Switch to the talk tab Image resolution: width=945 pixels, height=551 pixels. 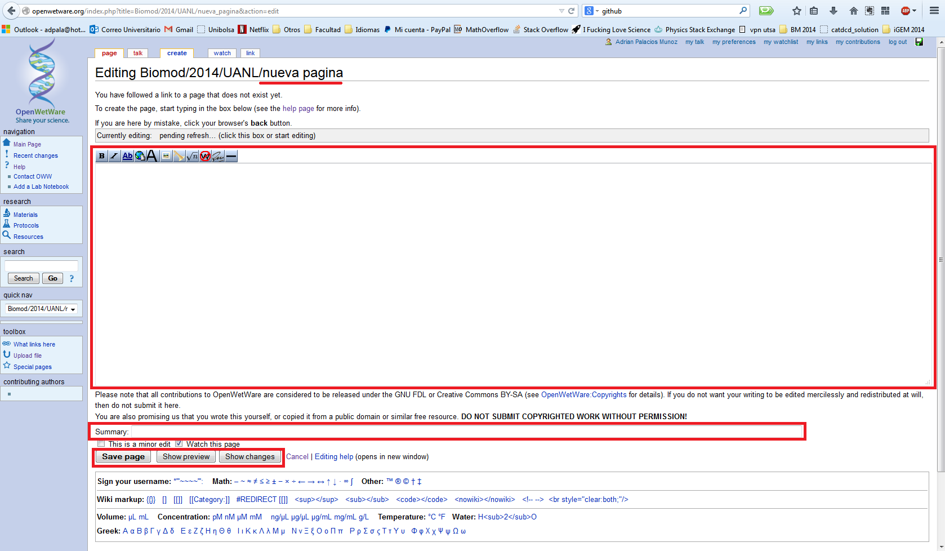tap(138, 53)
